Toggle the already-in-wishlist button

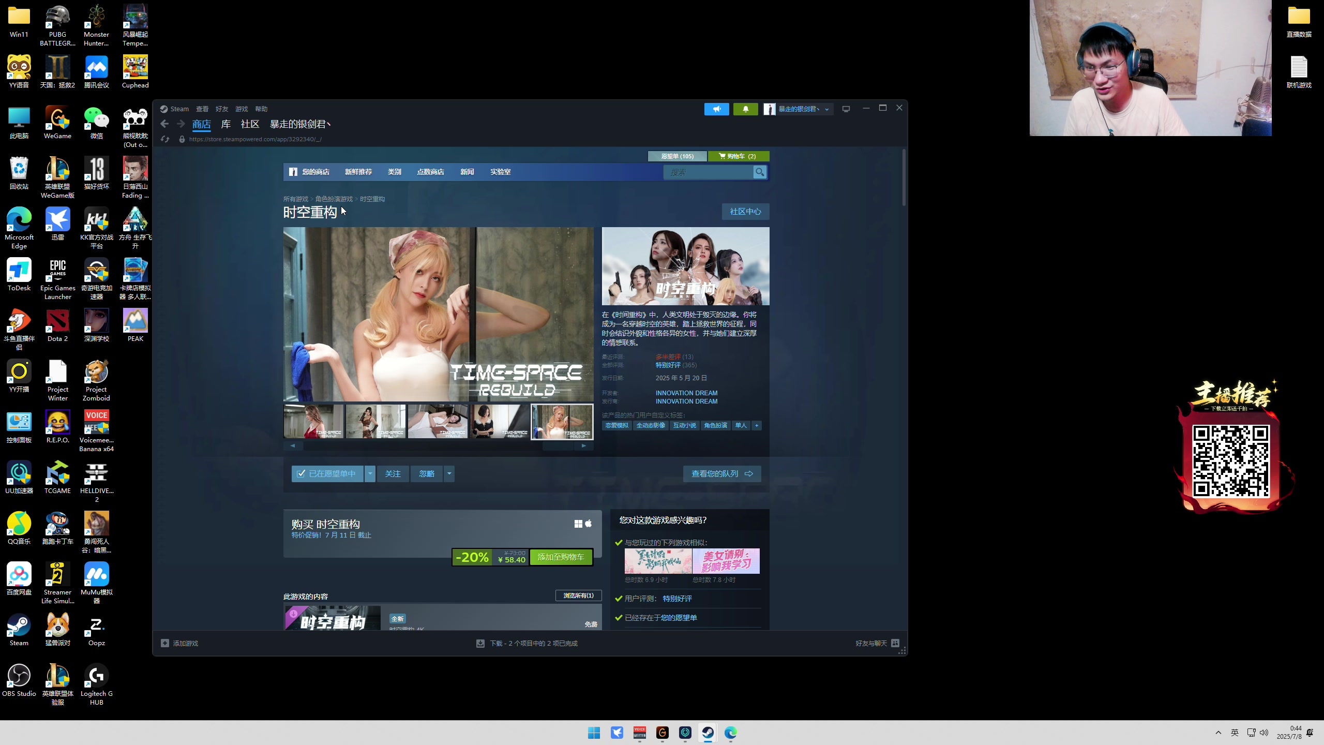pyautogui.click(x=327, y=474)
